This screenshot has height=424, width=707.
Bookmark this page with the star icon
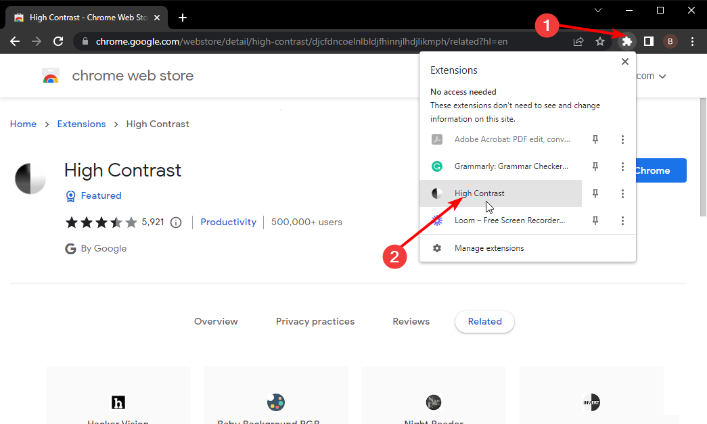tap(599, 41)
